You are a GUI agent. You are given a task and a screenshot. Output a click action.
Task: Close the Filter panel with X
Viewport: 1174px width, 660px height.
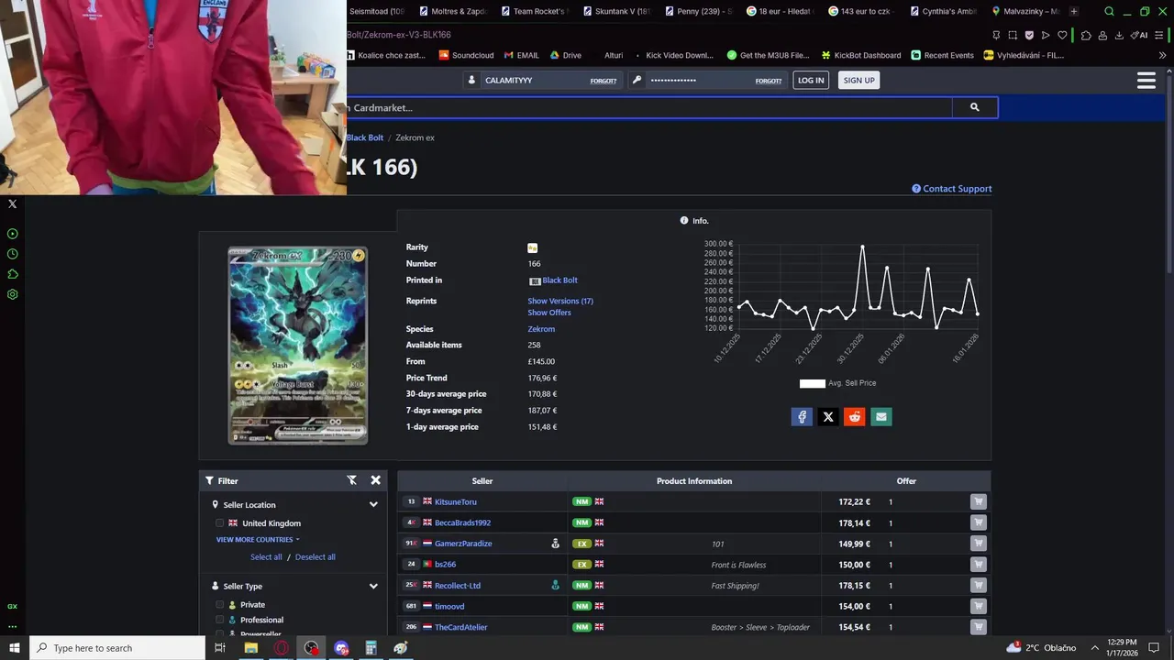(375, 480)
